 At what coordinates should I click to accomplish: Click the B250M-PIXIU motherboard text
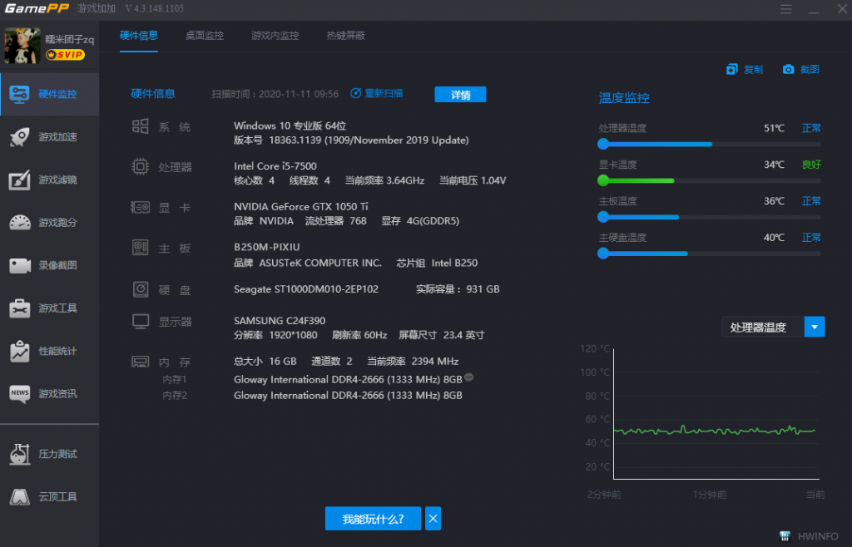pyautogui.click(x=267, y=247)
